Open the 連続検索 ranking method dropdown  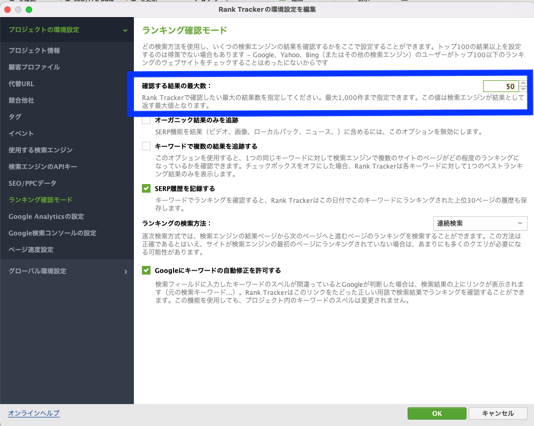click(x=480, y=224)
